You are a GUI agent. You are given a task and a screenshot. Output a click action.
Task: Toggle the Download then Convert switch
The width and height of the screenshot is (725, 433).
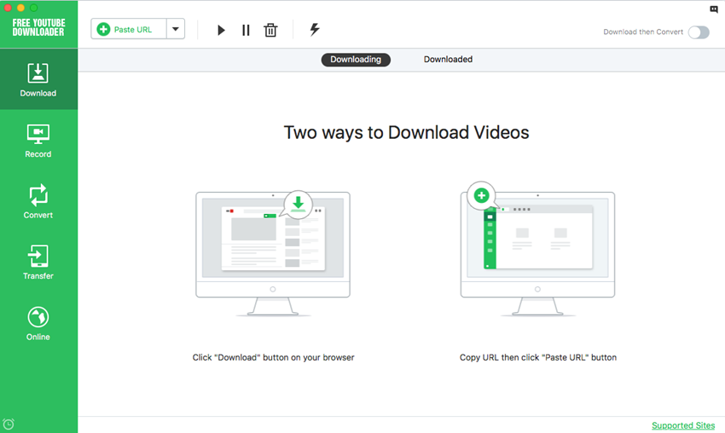tap(699, 32)
